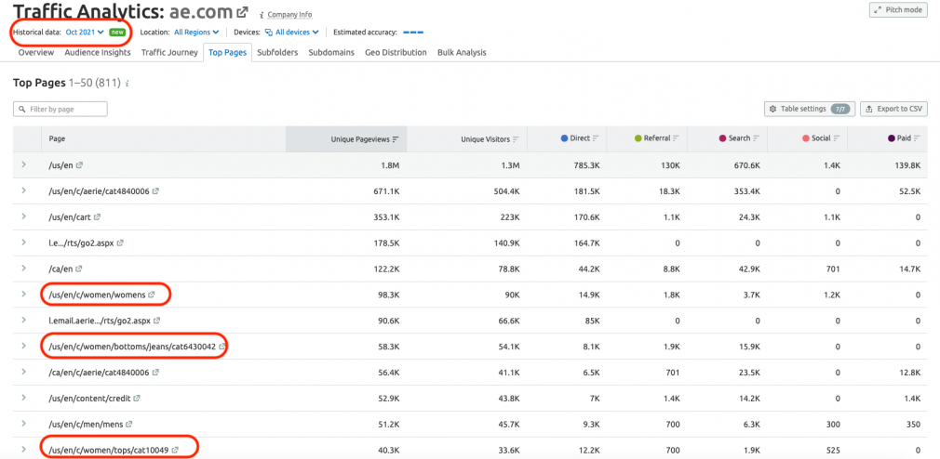Click the 90K unique visitors cell
The height and width of the screenshot is (459, 940).
tap(511, 295)
